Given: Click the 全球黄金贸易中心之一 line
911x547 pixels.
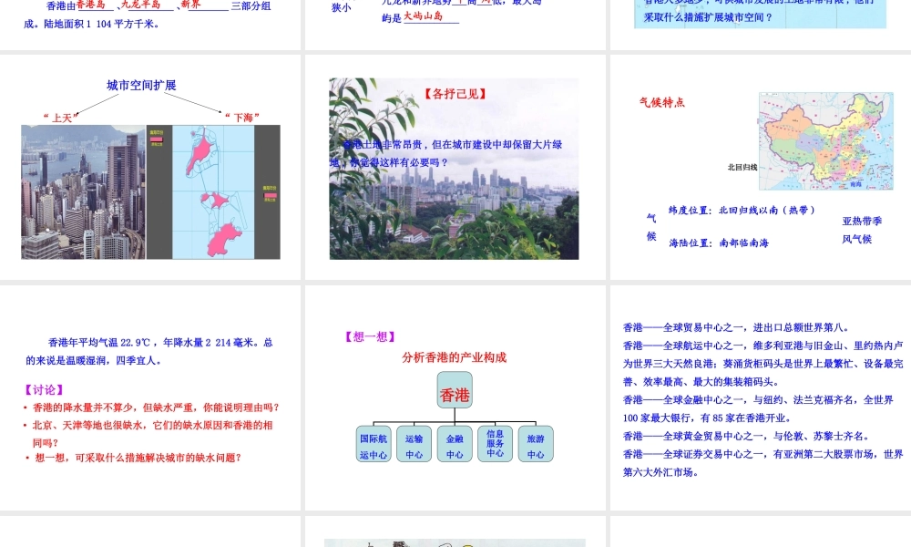Looking at the screenshot, I should coord(747,436).
